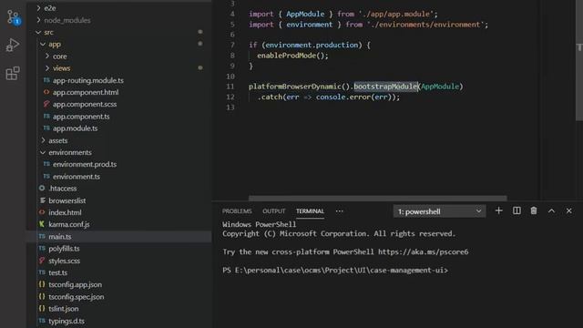Close the terminal panel
This screenshot has width=583, height=328.
568,210
